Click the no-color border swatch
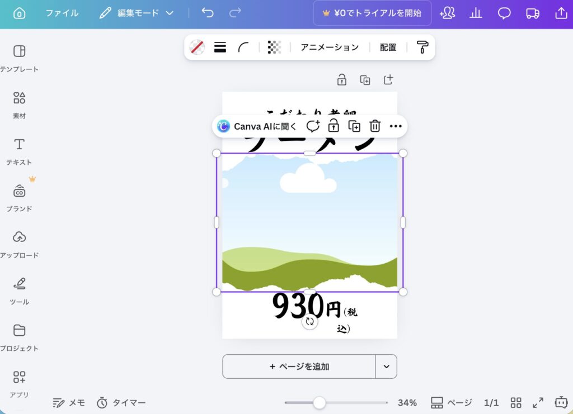The image size is (573, 414). click(x=197, y=47)
